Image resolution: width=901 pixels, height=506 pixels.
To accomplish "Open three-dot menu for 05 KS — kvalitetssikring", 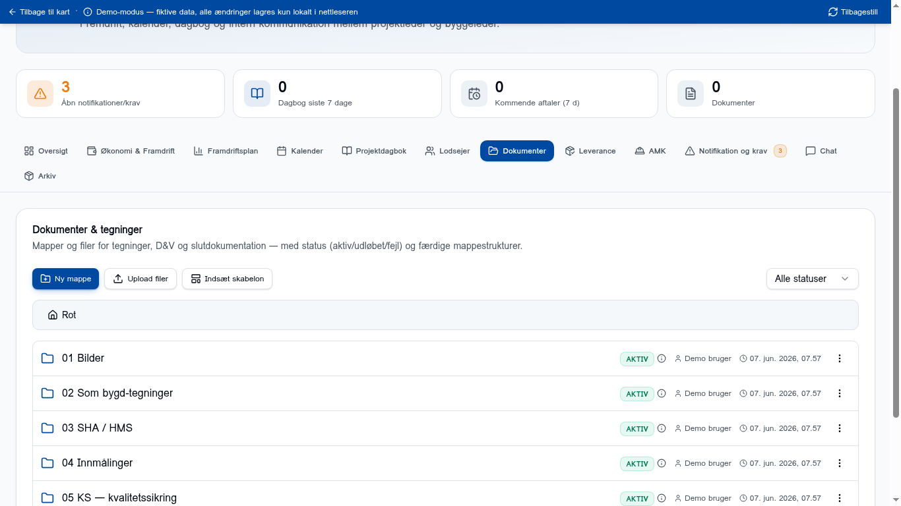I will click(840, 498).
